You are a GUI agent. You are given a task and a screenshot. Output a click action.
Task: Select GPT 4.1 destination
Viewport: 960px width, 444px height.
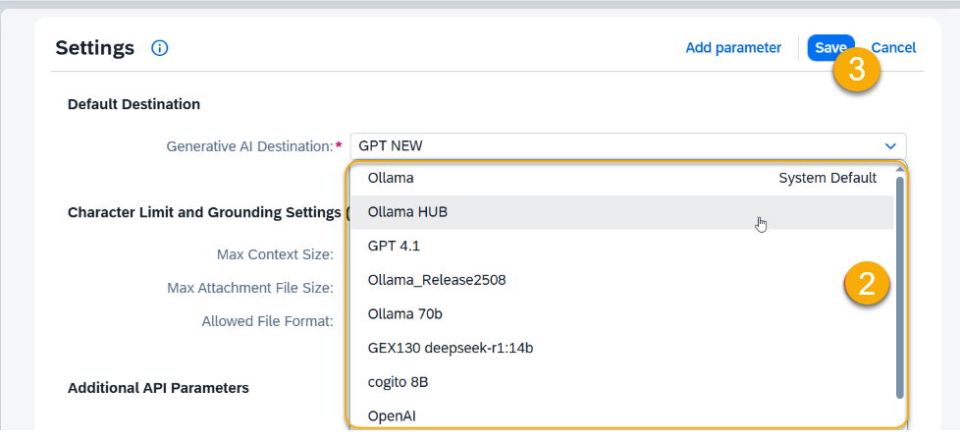coord(621,246)
